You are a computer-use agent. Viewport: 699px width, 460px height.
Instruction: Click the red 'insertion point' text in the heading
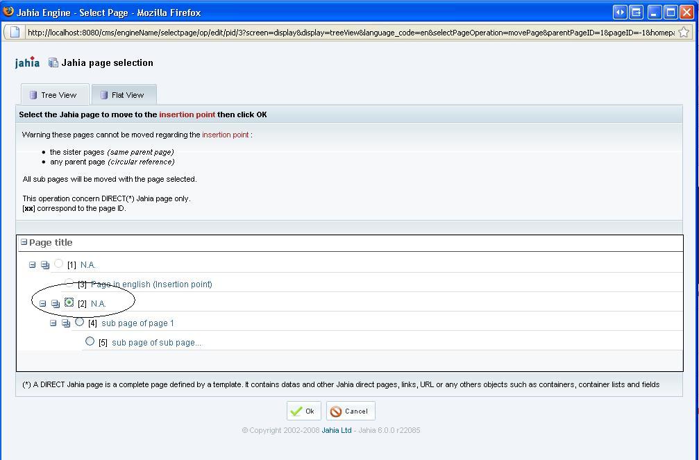coord(187,114)
